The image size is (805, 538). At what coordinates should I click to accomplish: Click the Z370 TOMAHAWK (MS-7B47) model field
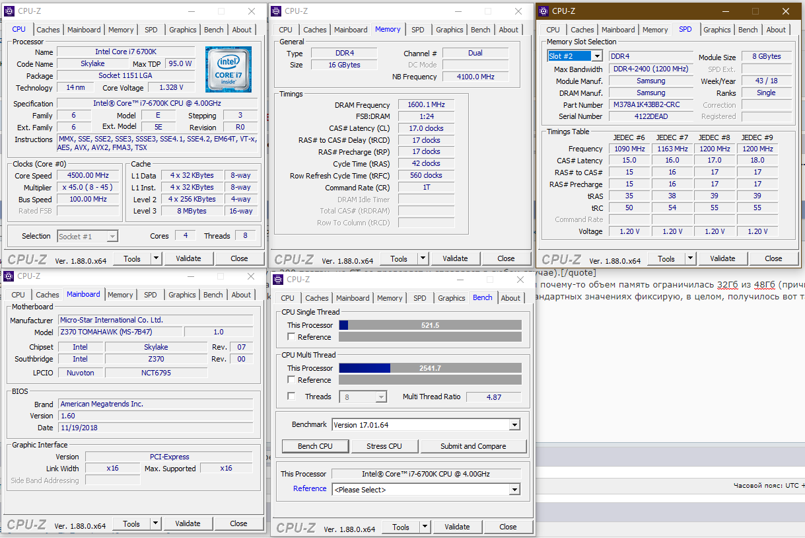click(120, 332)
